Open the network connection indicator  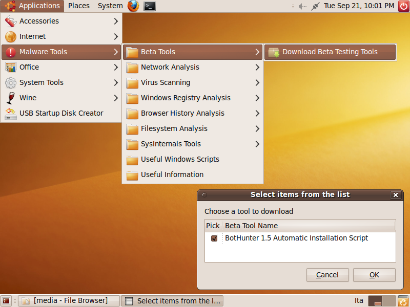click(x=315, y=6)
